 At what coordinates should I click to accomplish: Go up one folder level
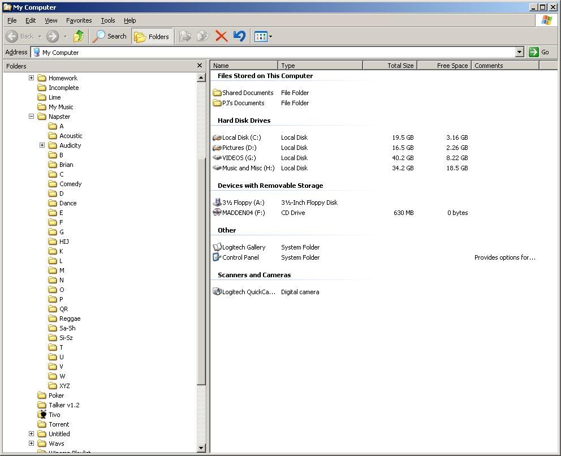click(x=79, y=36)
